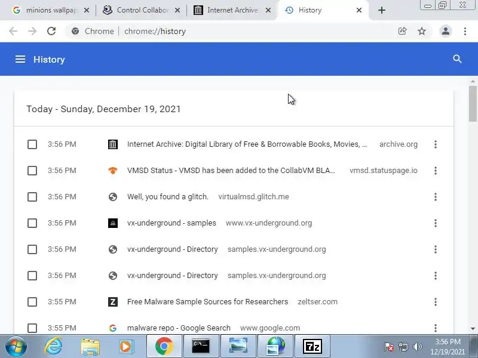
Task: Open Command Prompt window from taskbar
Action: click(x=201, y=346)
